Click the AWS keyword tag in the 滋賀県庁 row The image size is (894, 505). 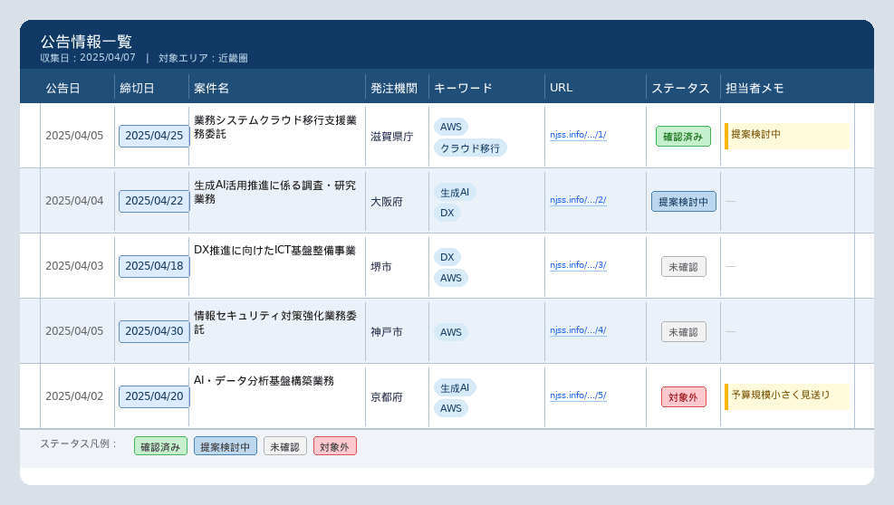451,127
